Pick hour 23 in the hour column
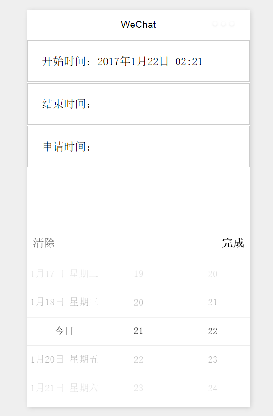 [x=138, y=388]
